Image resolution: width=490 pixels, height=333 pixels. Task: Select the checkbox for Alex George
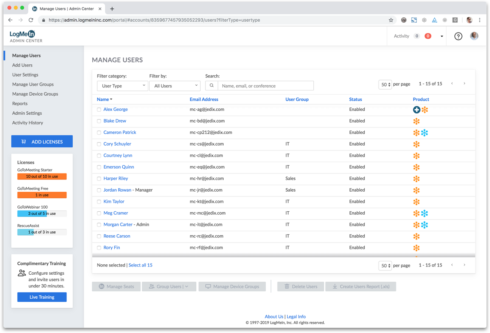[x=99, y=110]
